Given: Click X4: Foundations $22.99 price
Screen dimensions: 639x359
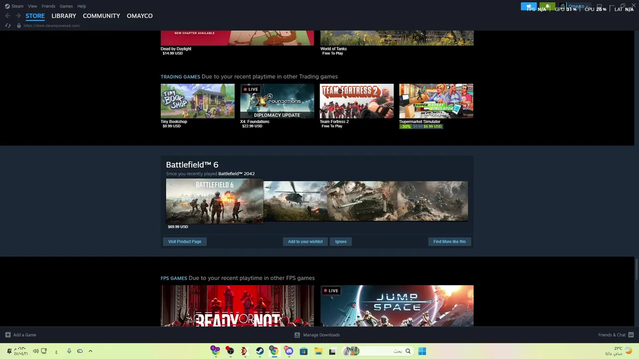Looking at the screenshot, I should (x=252, y=126).
